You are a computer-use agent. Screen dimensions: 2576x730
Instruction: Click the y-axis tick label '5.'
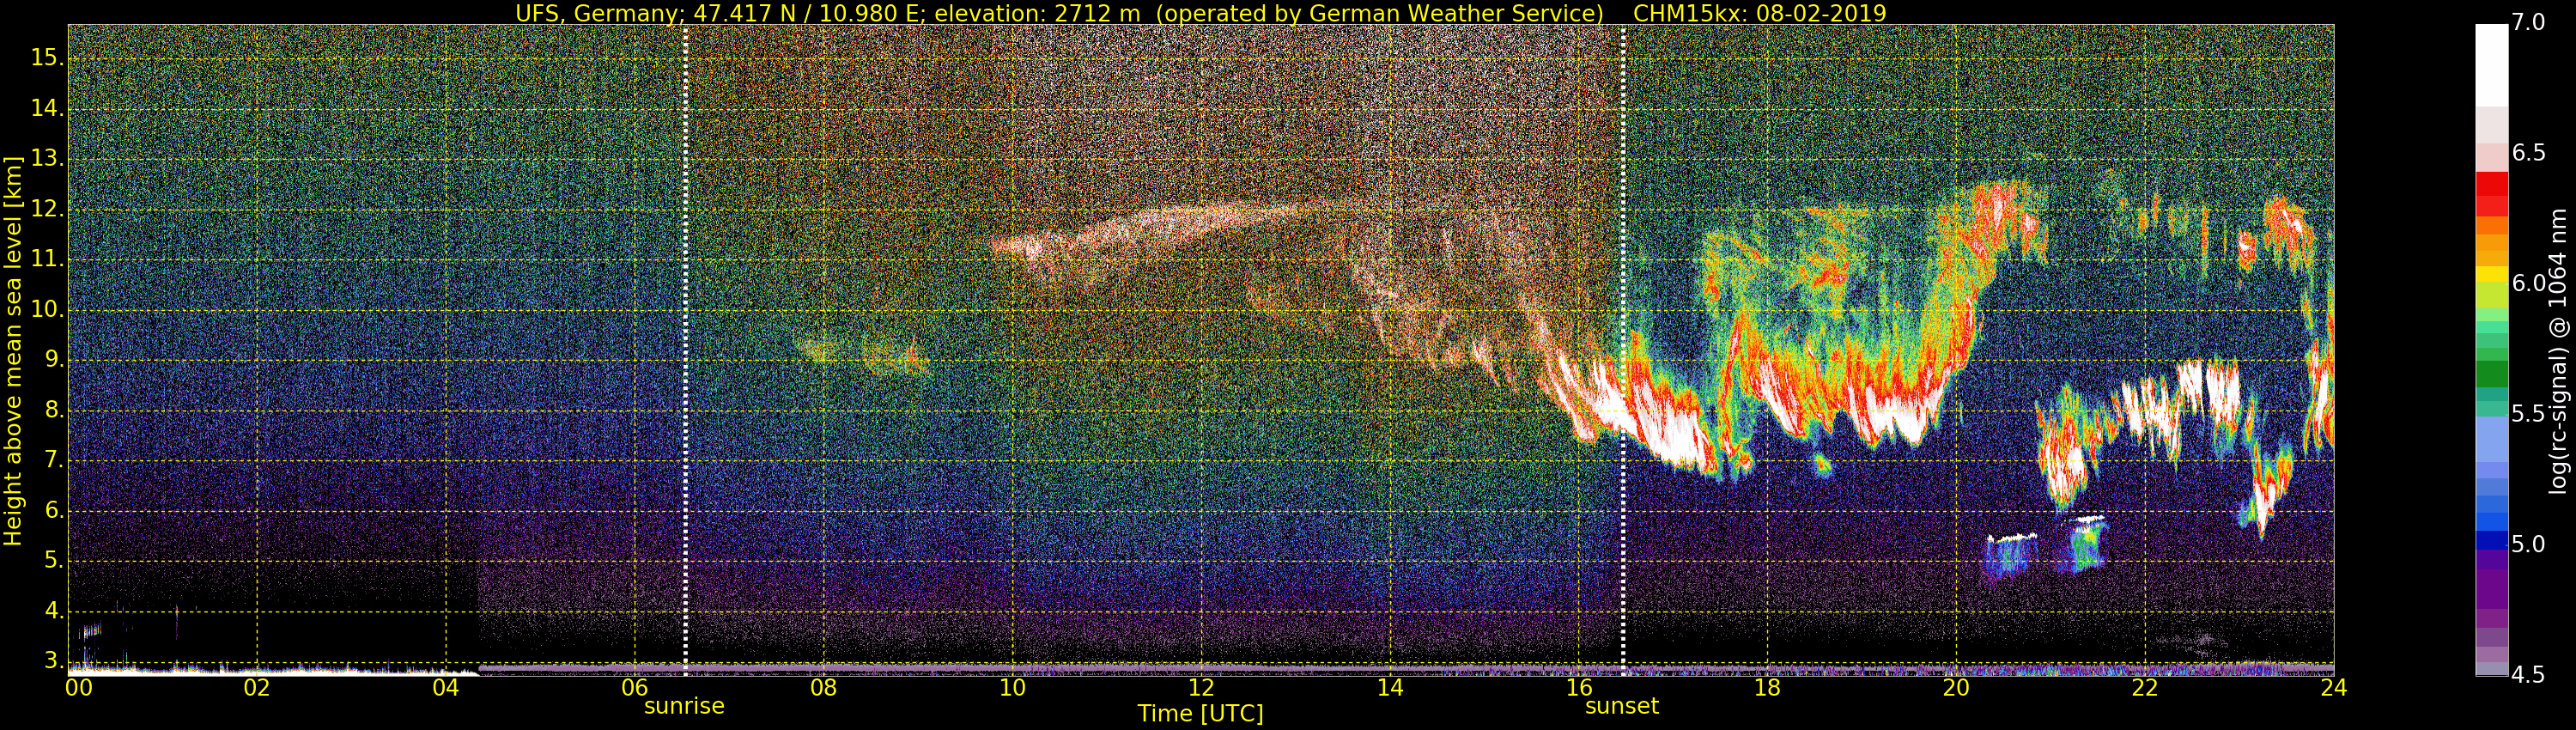click(53, 561)
